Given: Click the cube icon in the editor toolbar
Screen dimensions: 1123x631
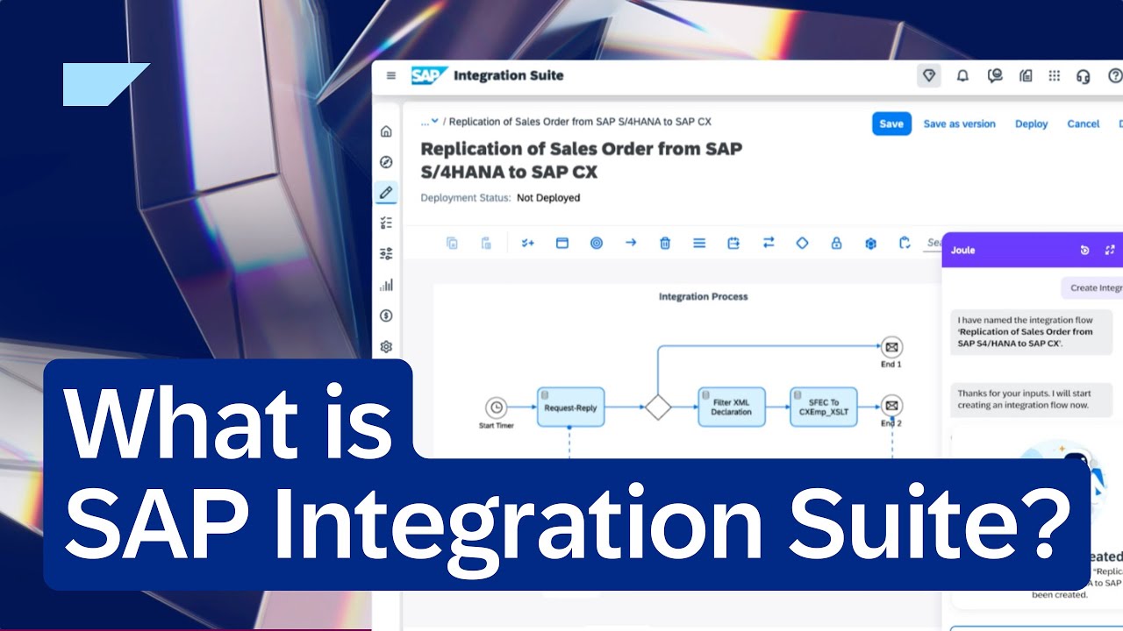Looking at the screenshot, I should click(x=870, y=243).
